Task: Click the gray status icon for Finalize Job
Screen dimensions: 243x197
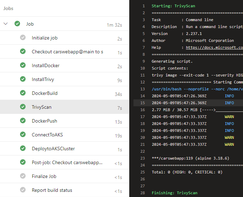Action: [x=23, y=176]
